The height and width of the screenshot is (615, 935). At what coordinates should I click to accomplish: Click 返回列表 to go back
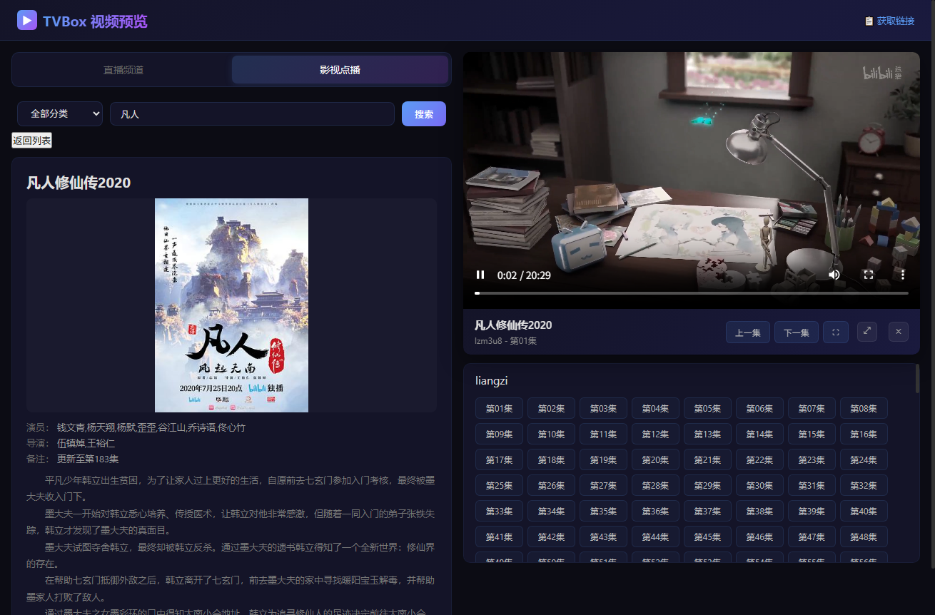pos(31,141)
